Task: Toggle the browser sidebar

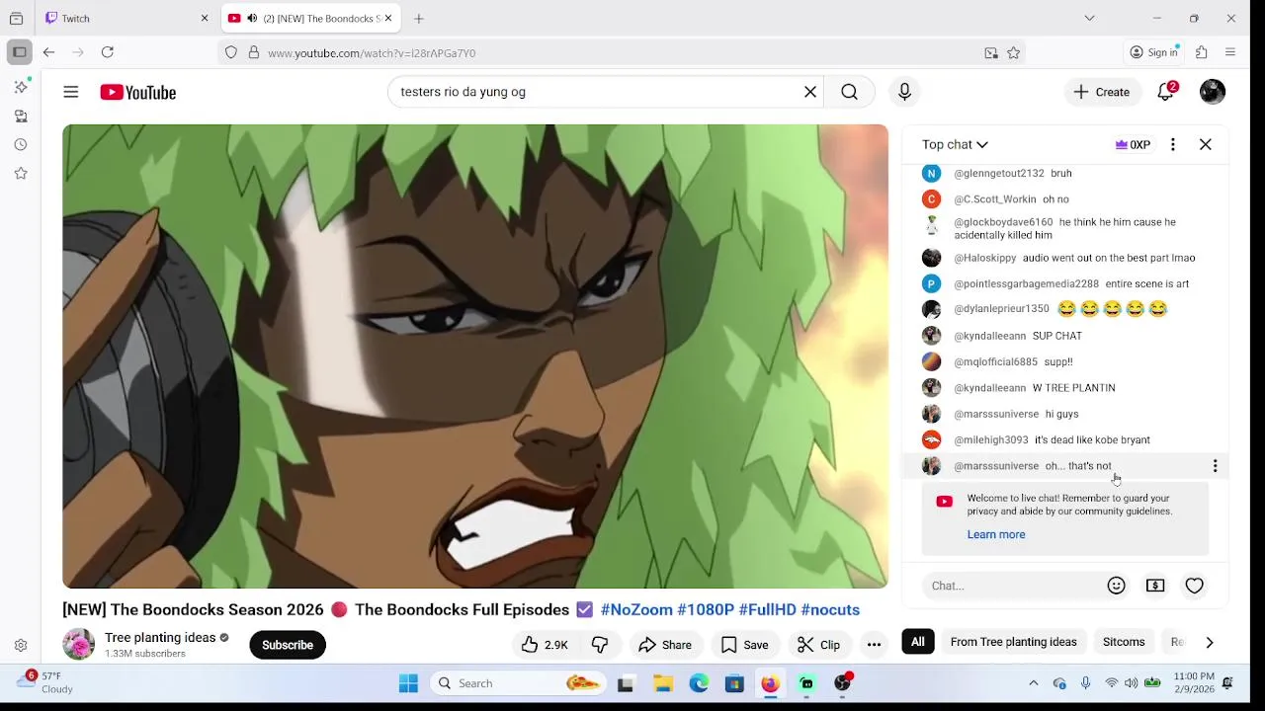Action: [x=19, y=52]
